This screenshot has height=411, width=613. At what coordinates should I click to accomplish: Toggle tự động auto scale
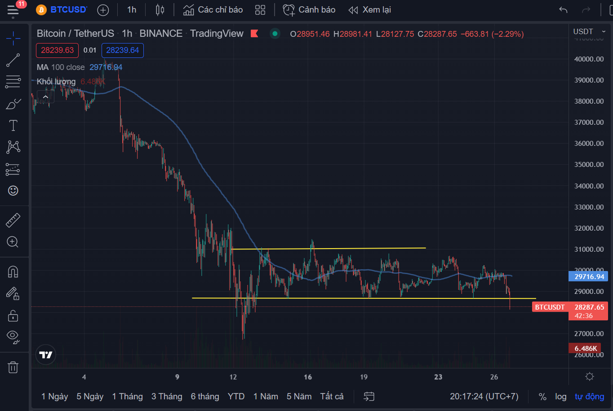pos(589,397)
